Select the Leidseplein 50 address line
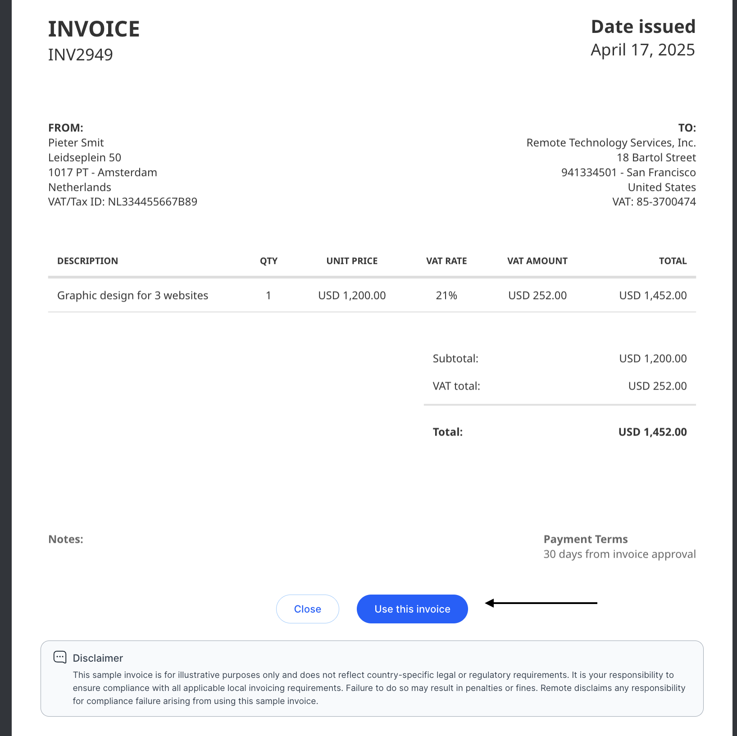This screenshot has height=736, width=737. pyautogui.click(x=85, y=158)
